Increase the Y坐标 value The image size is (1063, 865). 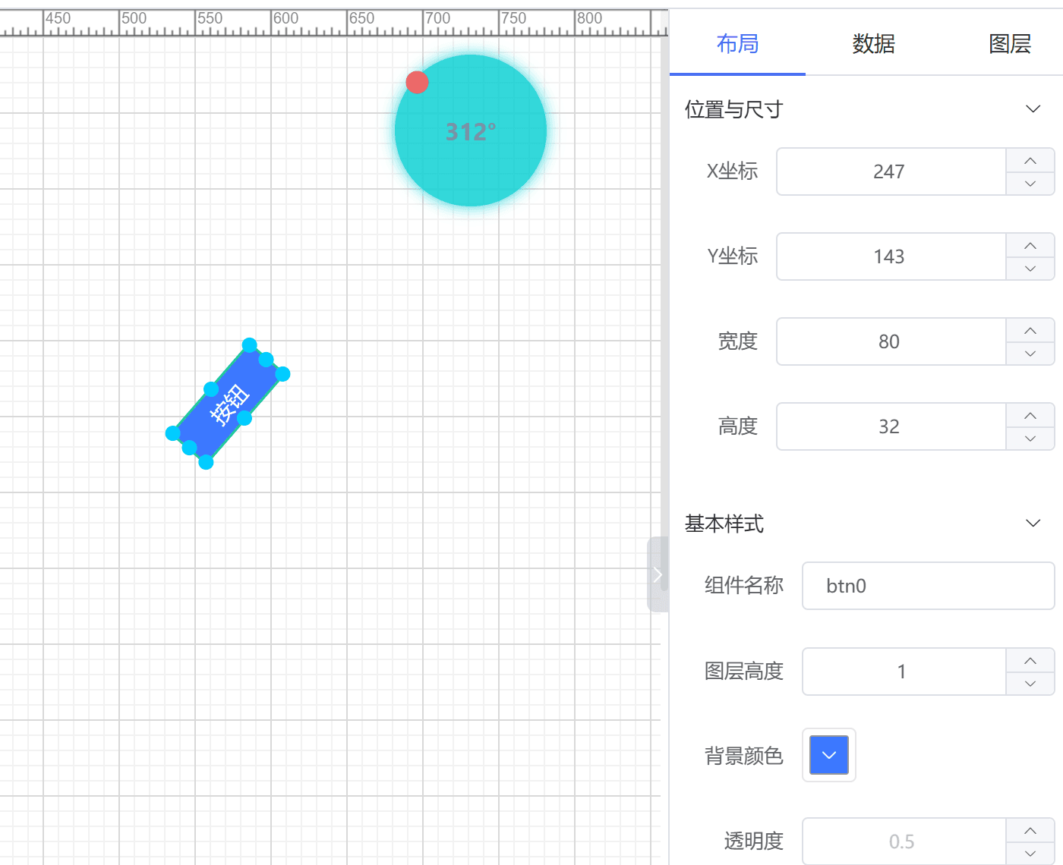point(1030,245)
